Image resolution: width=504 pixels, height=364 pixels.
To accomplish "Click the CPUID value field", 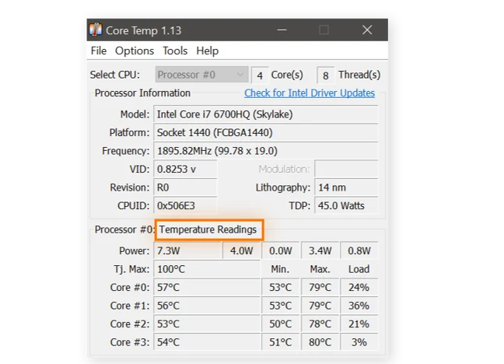I will pyautogui.click(x=185, y=206).
